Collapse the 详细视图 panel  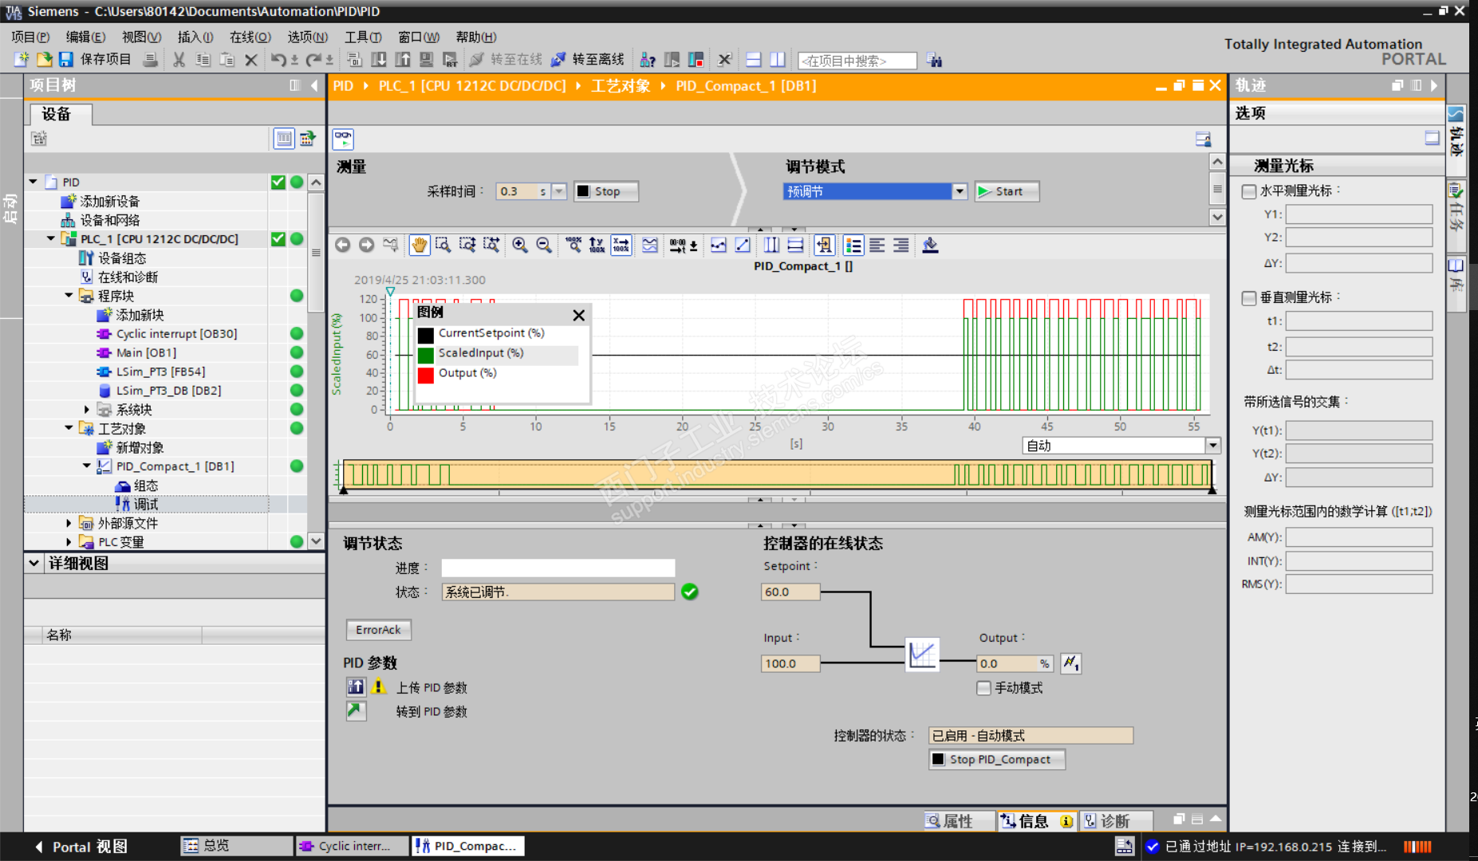coord(34,563)
